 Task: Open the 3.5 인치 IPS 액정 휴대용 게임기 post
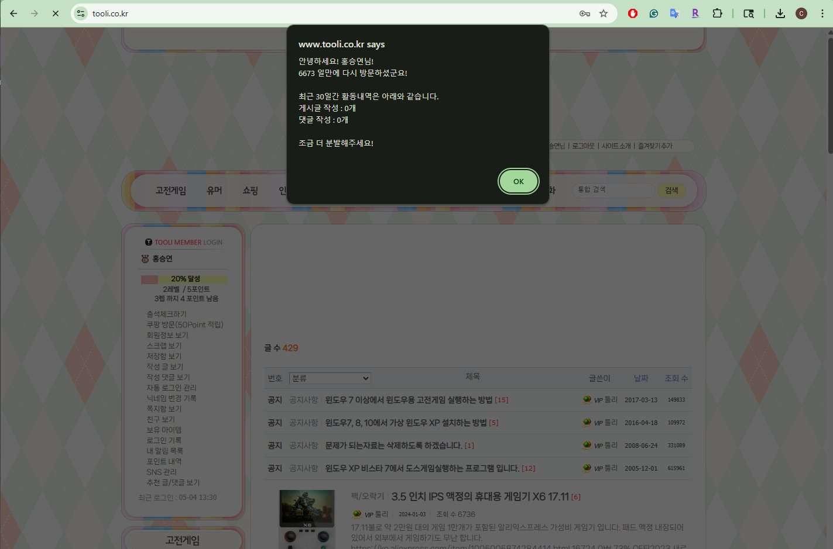tap(480, 496)
